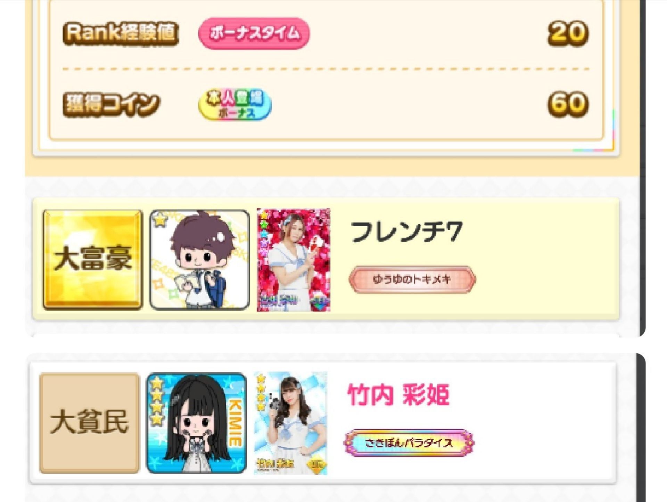Open player 竹内 彩姫 profile name
Screen dimensions: 667x502
coord(398,395)
